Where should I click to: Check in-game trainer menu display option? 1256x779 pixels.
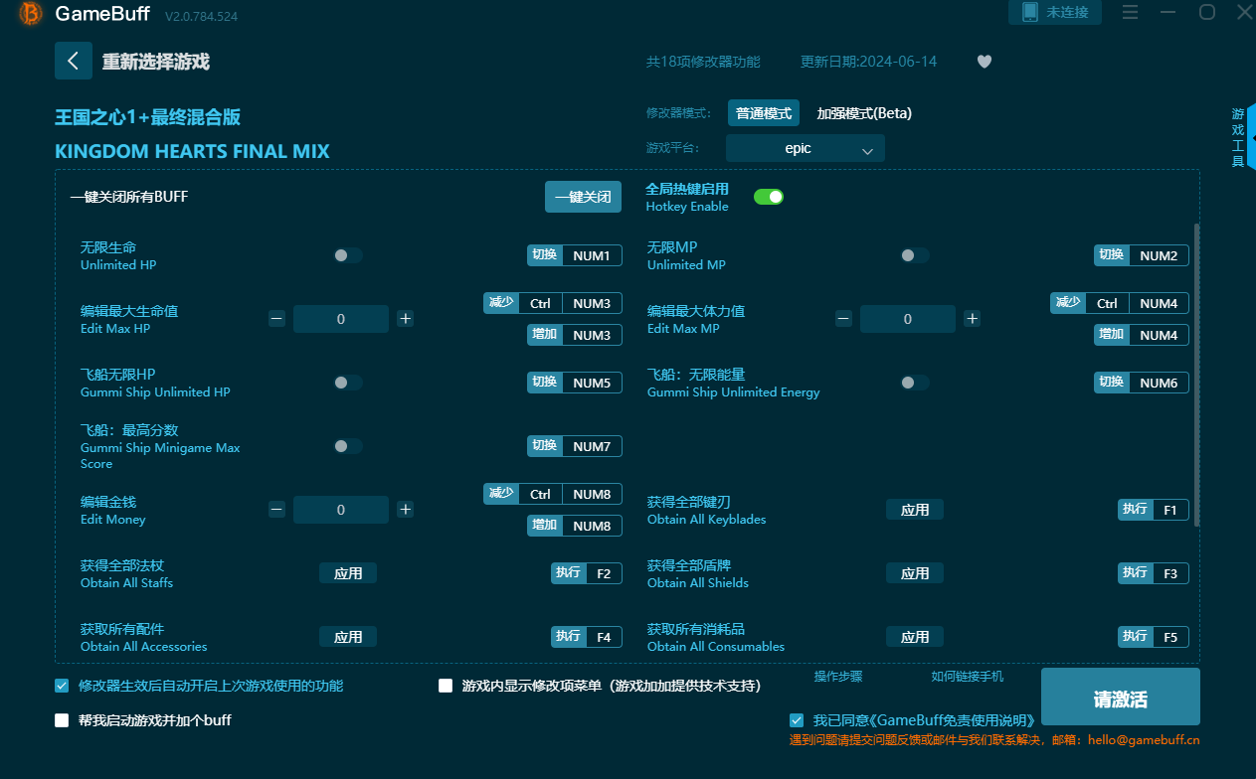[446, 686]
